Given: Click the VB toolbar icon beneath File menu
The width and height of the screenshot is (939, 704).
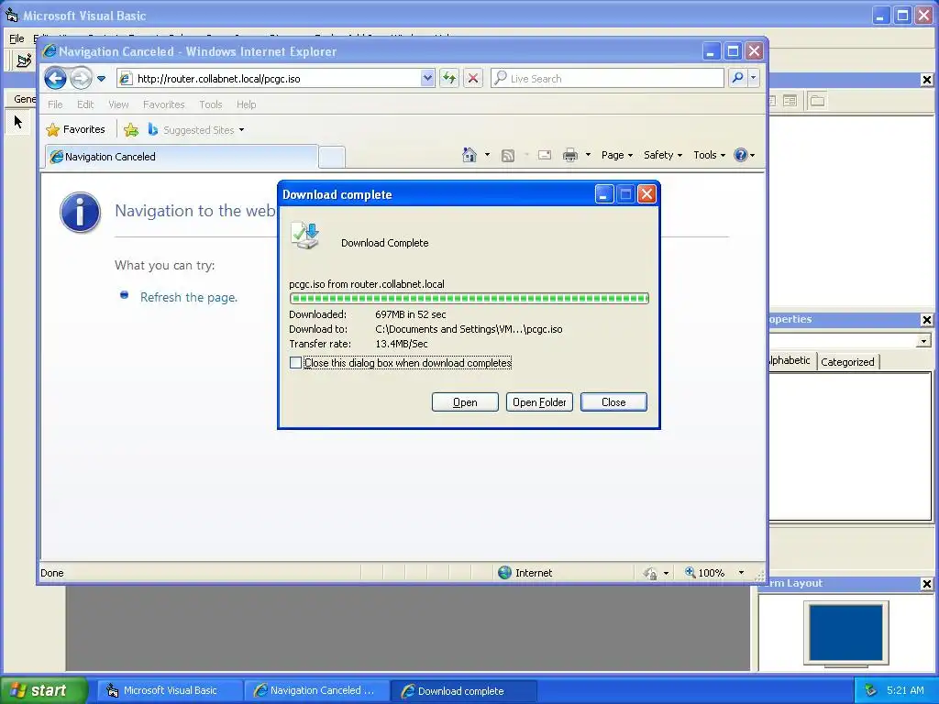Looking at the screenshot, I should 23,60.
